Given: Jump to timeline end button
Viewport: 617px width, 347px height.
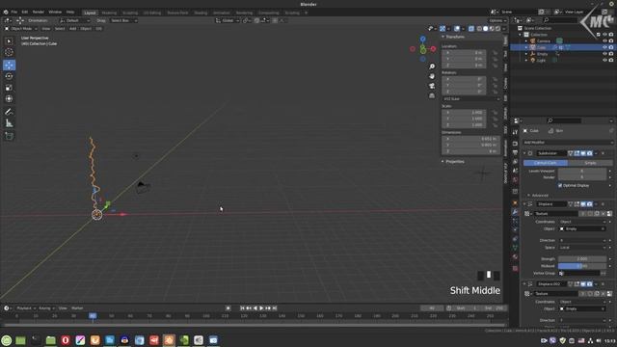Looking at the screenshot, I should 275,308.
